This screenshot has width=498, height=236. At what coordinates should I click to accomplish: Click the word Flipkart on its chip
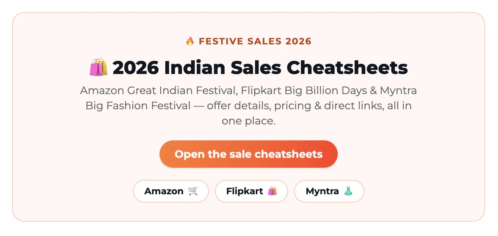pos(244,191)
